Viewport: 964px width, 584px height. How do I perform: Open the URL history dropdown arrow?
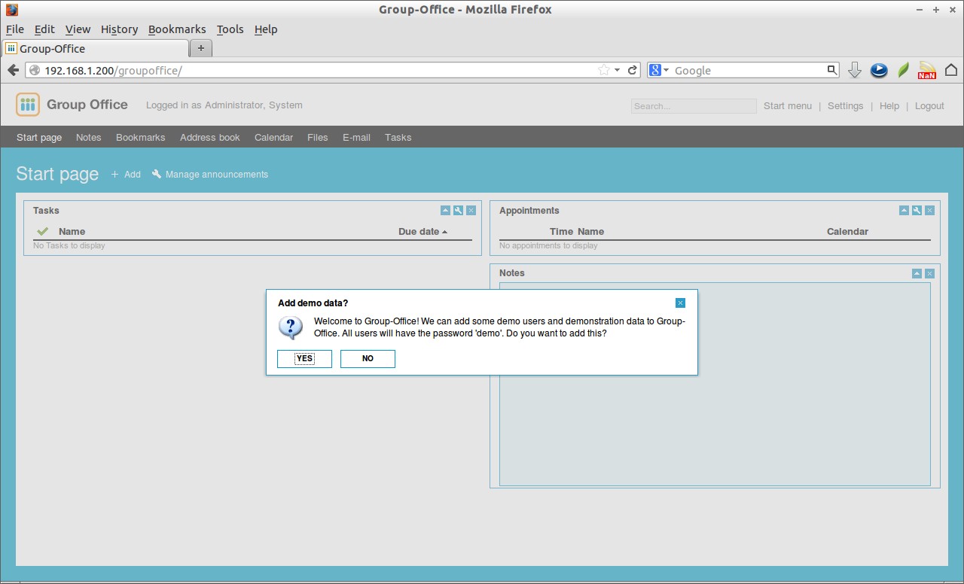tap(618, 70)
